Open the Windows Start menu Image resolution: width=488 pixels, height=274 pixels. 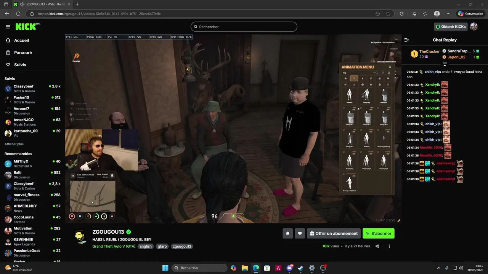coord(165,268)
